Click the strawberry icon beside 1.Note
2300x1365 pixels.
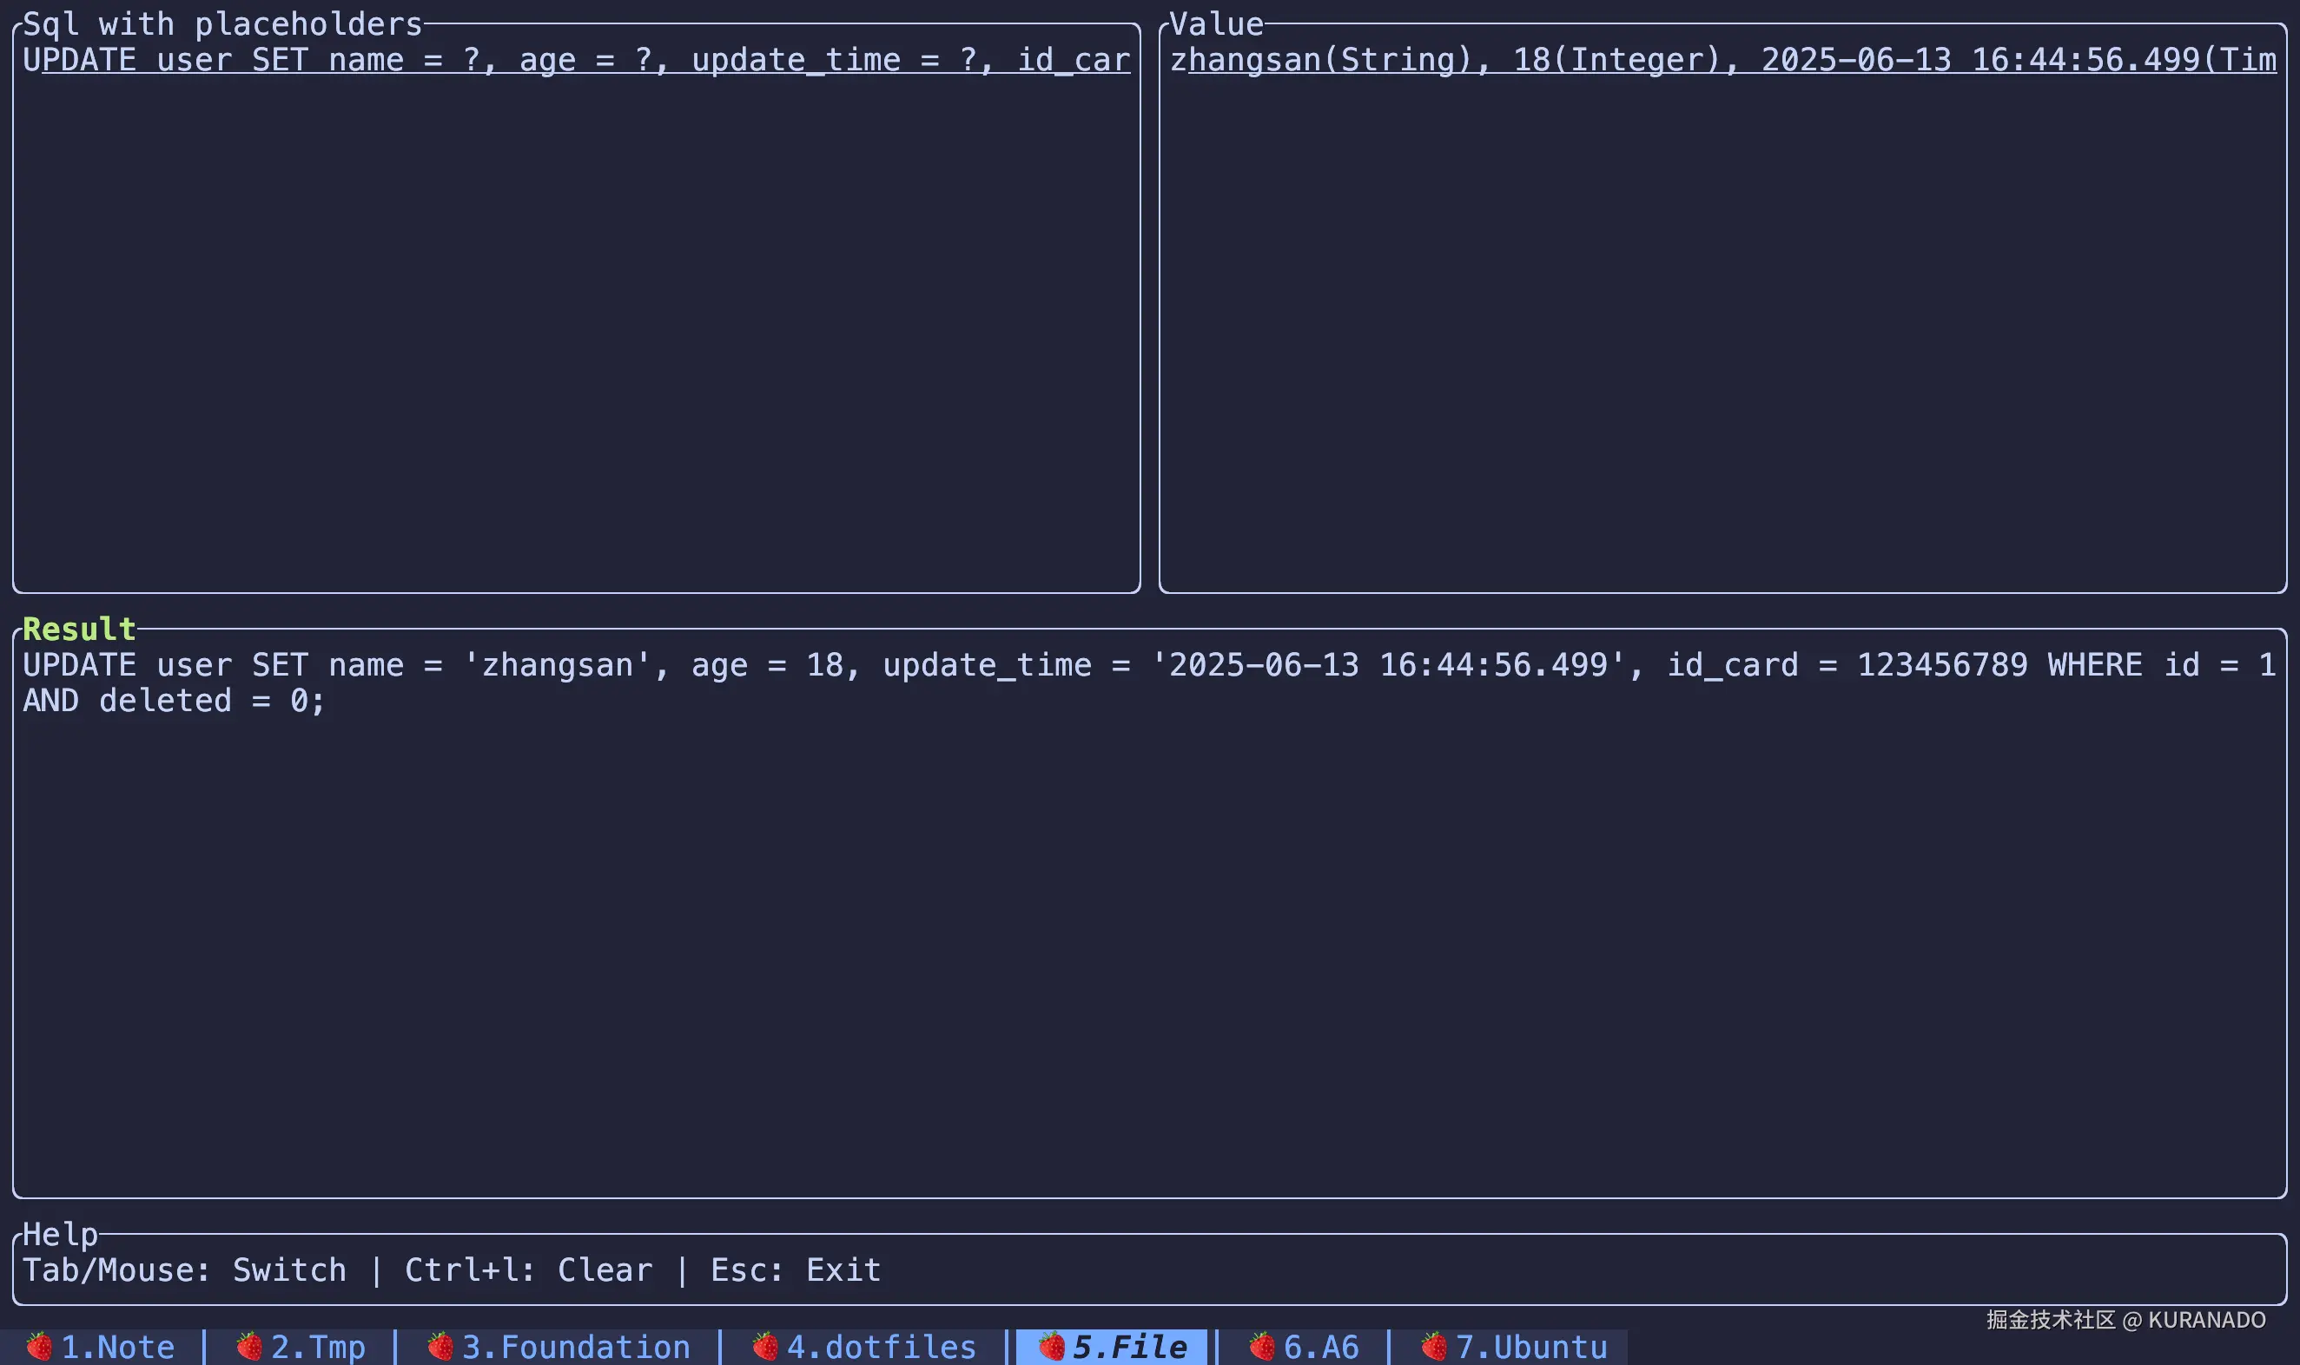[x=38, y=1347]
